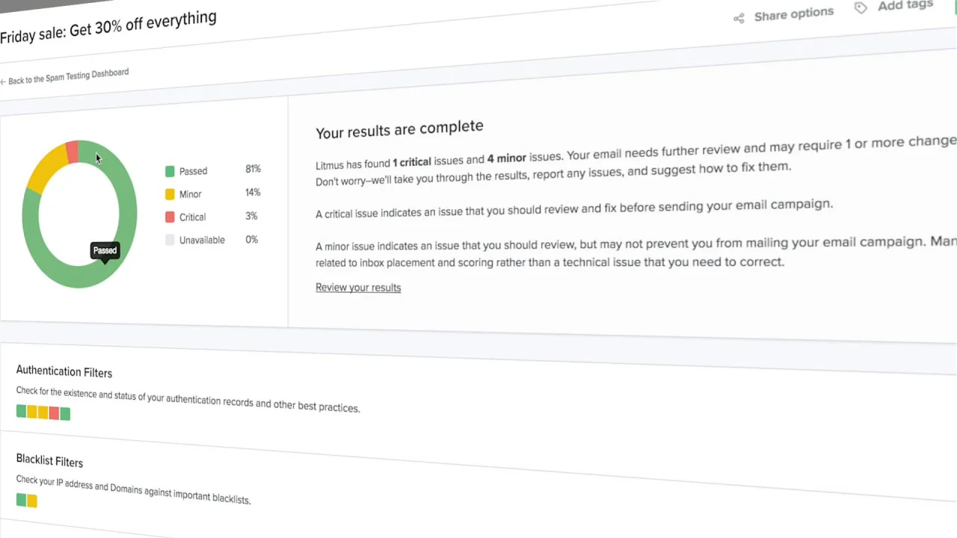
Task: Click first green square under Authentication Filters
Action: [x=21, y=411]
